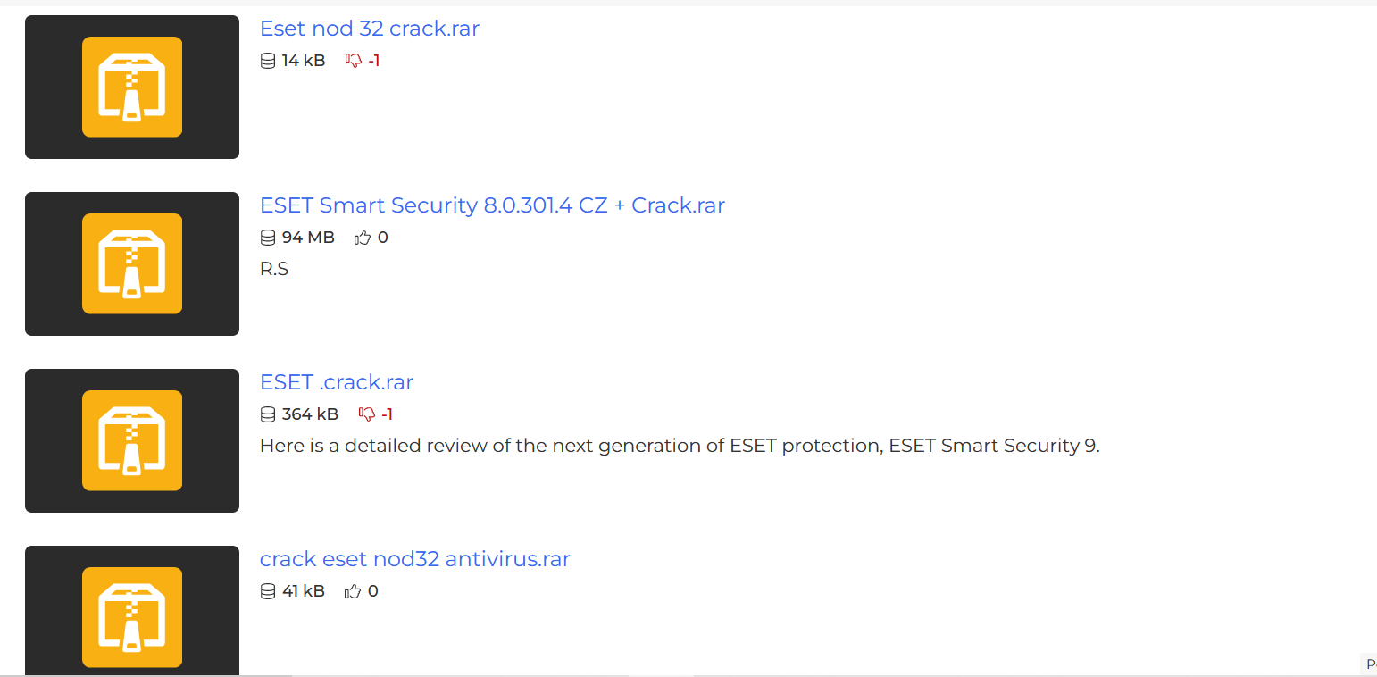
Task: Click the storage size icon beside 94 MB
Action: click(267, 238)
